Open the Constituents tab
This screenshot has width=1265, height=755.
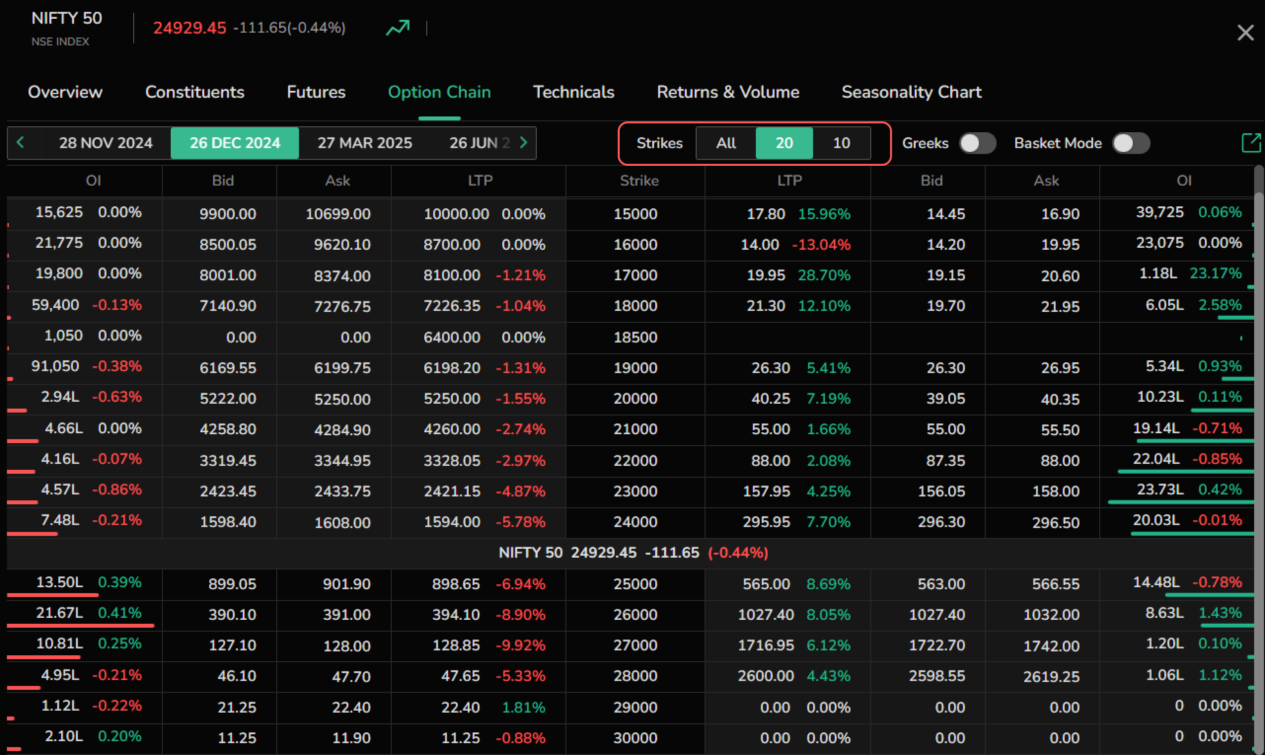point(195,92)
